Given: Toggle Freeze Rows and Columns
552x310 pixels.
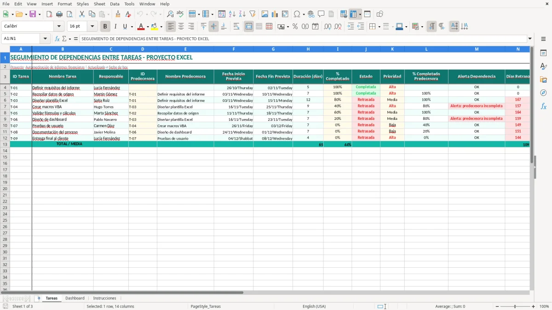Looking at the screenshot, I should pyautogui.click(x=354, y=14).
